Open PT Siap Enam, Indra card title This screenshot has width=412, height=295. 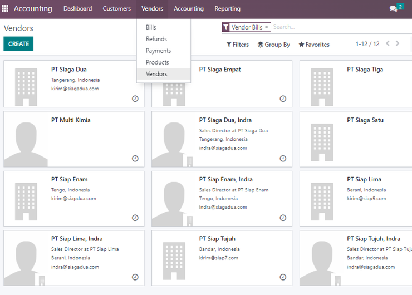tap(225, 179)
